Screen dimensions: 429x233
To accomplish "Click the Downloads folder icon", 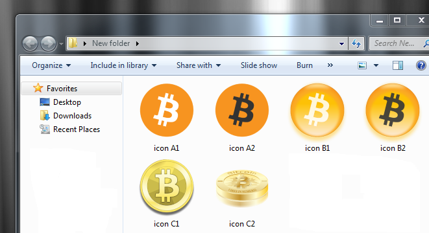I will 45,115.
